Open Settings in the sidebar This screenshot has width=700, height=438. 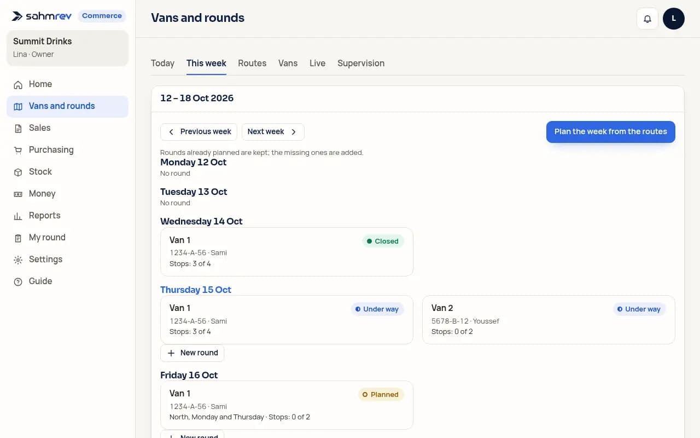67,260
